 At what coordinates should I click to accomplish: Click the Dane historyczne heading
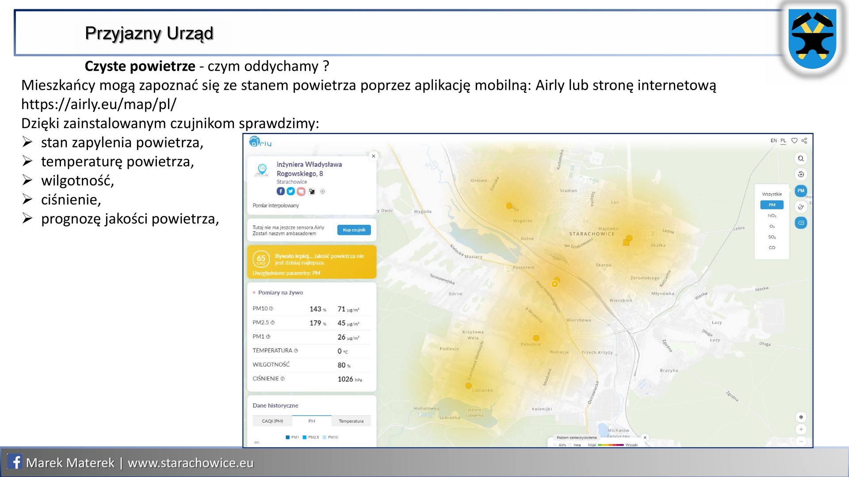coord(275,405)
